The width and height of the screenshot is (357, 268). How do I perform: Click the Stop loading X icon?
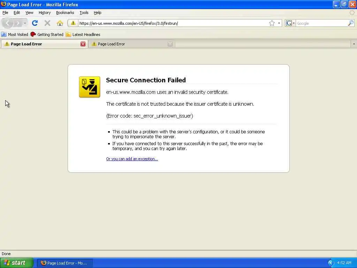(x=47, y=23)
